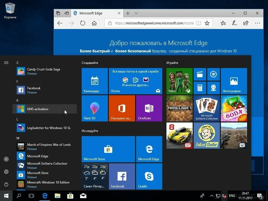
Task: Toggle reading view in Edge address bar
Action: 198,23
